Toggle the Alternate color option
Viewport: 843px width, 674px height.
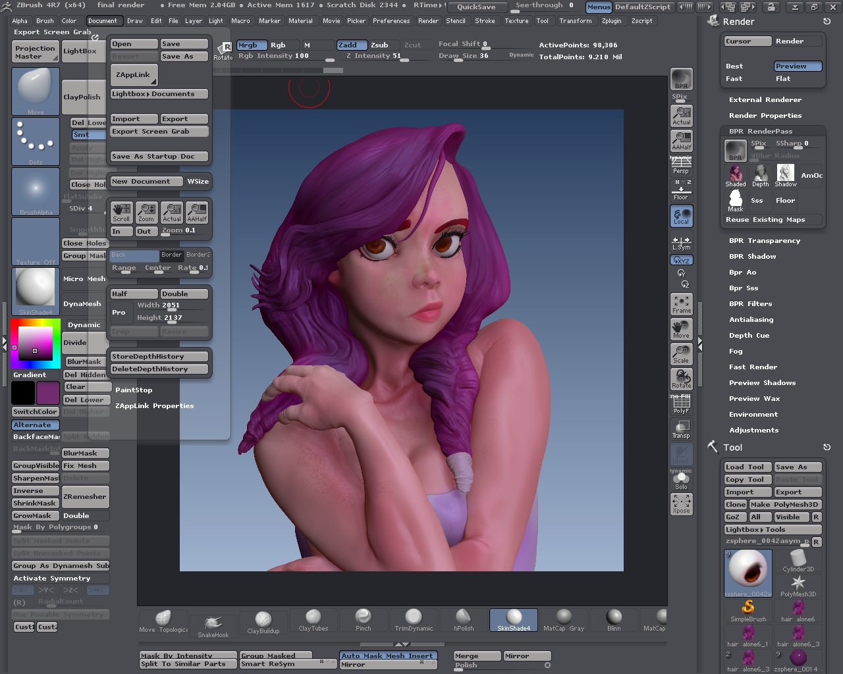[x=36, y=425]
